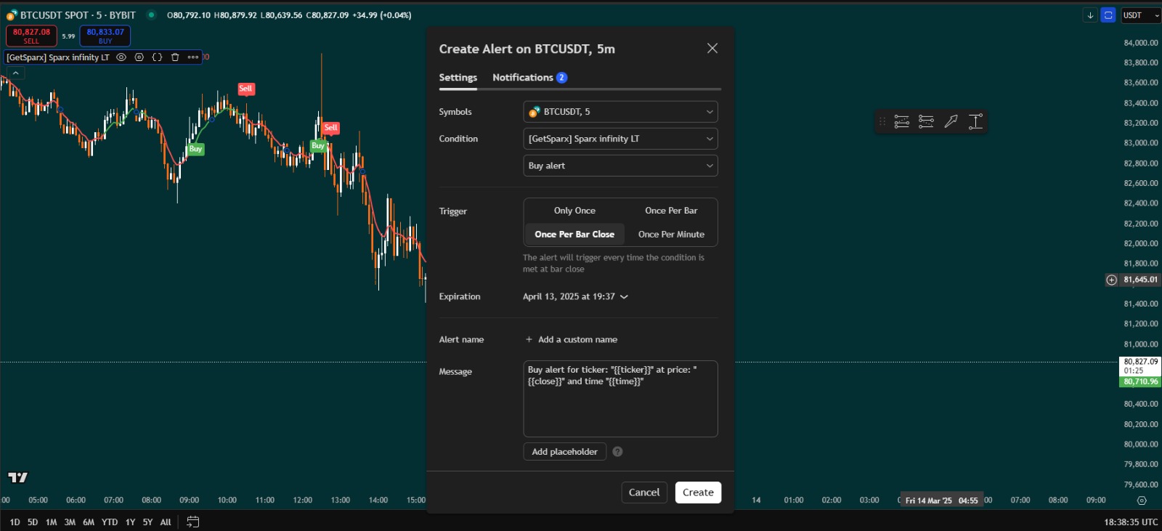Image resolution: width=1162 pixels, height=531 pixels.
Task: Select the price range measure tool
Action: pos(975,121)
